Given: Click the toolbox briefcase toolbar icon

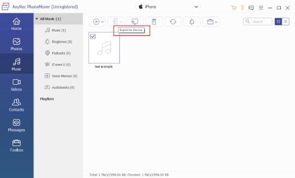Looking at the screenshot, I should point(210,22).
